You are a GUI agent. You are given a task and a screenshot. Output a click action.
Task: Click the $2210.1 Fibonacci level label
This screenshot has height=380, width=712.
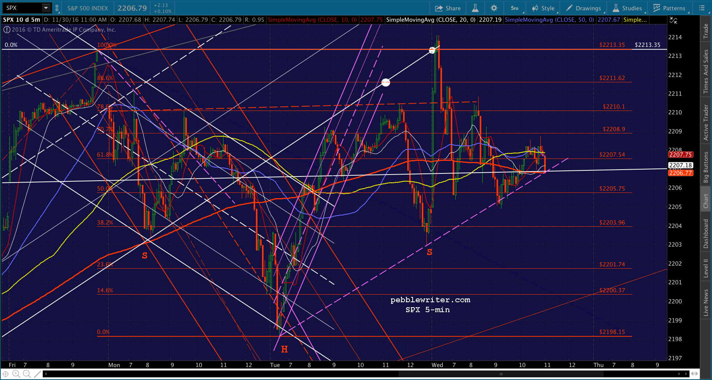(x=614, y=107)
